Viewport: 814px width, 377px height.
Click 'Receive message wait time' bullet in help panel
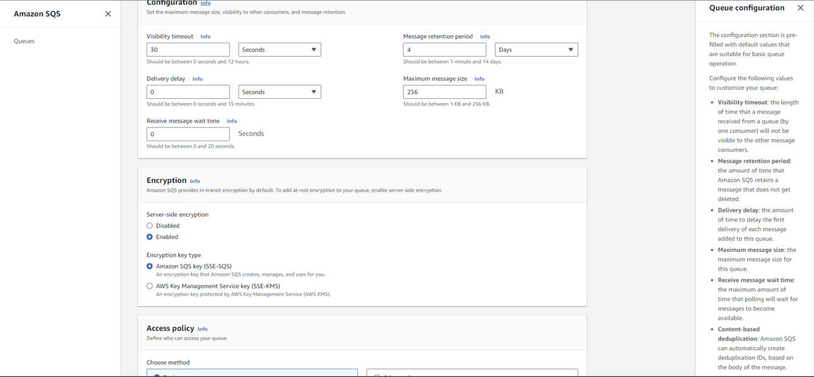[755, 280]
